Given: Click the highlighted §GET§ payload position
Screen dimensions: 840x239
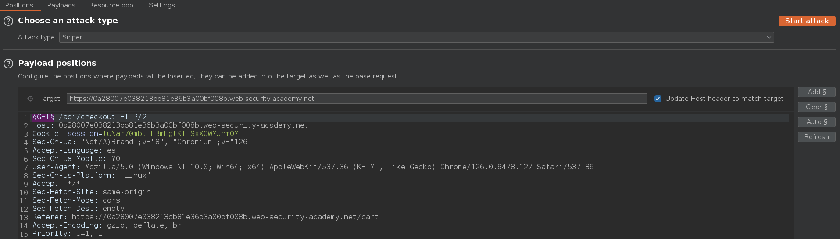Looking at the screenshot, I should [x=43, y=117].
